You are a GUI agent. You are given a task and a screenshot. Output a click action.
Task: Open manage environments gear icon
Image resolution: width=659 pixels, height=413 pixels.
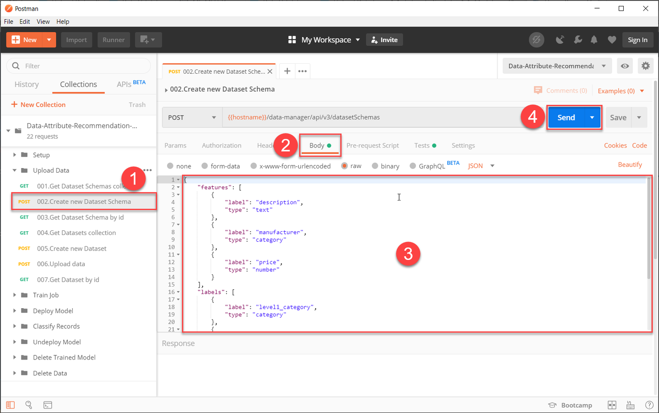pyautogui.click(x=646, y=66)
